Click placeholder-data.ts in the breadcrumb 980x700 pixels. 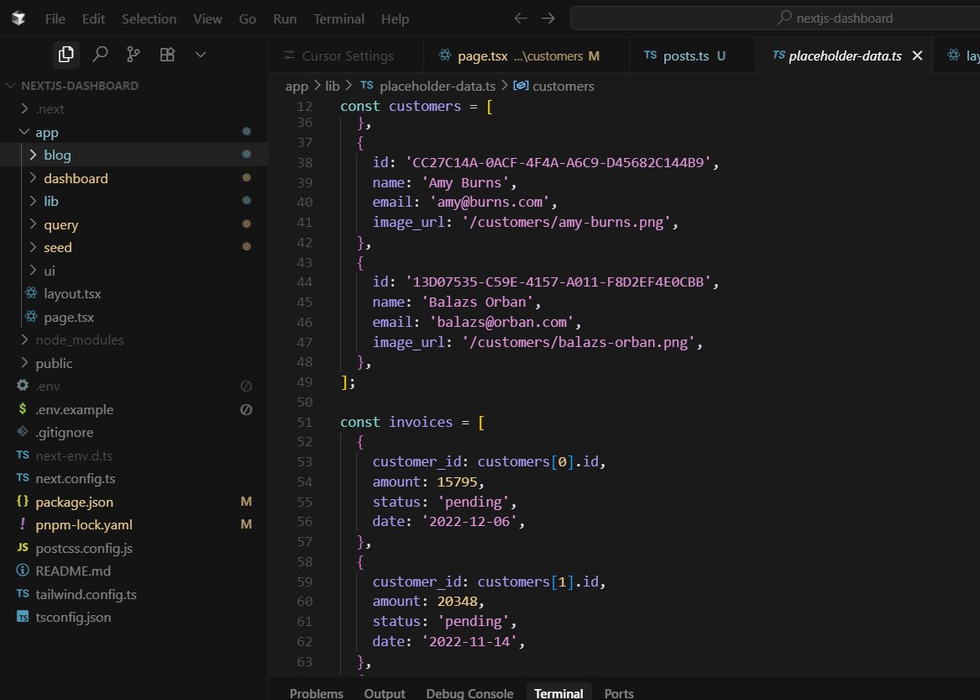point(438,87)
